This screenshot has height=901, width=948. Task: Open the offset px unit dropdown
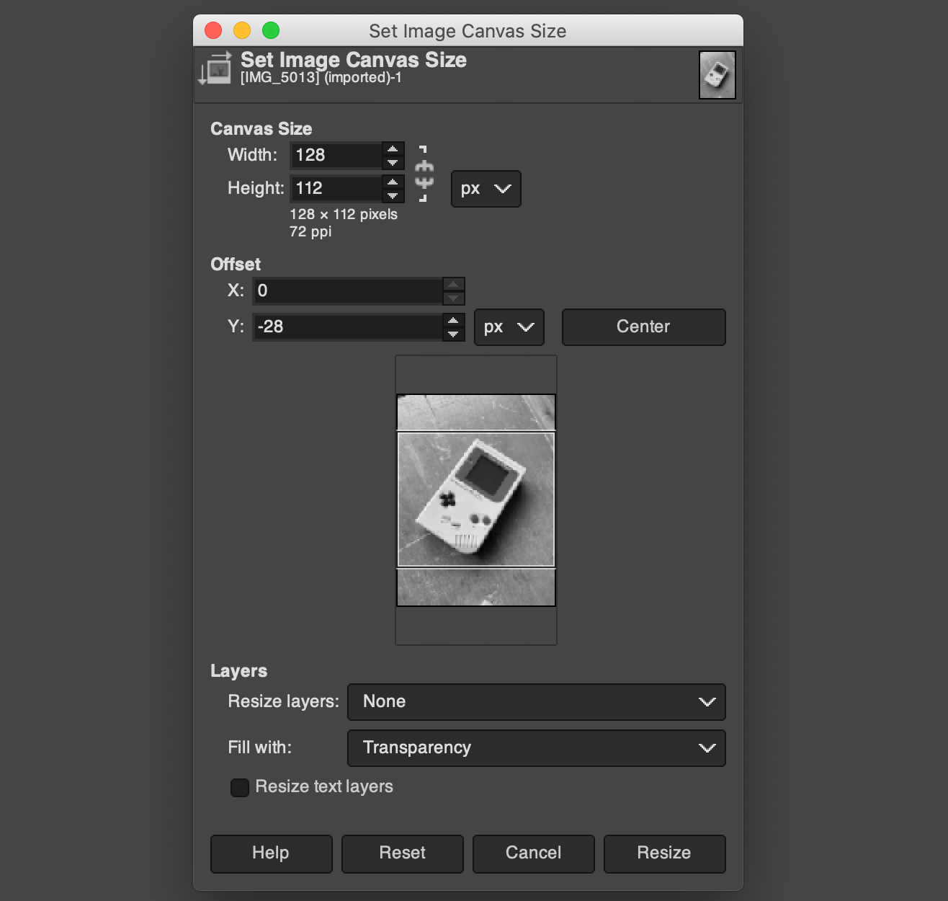[x=509, y=327]
